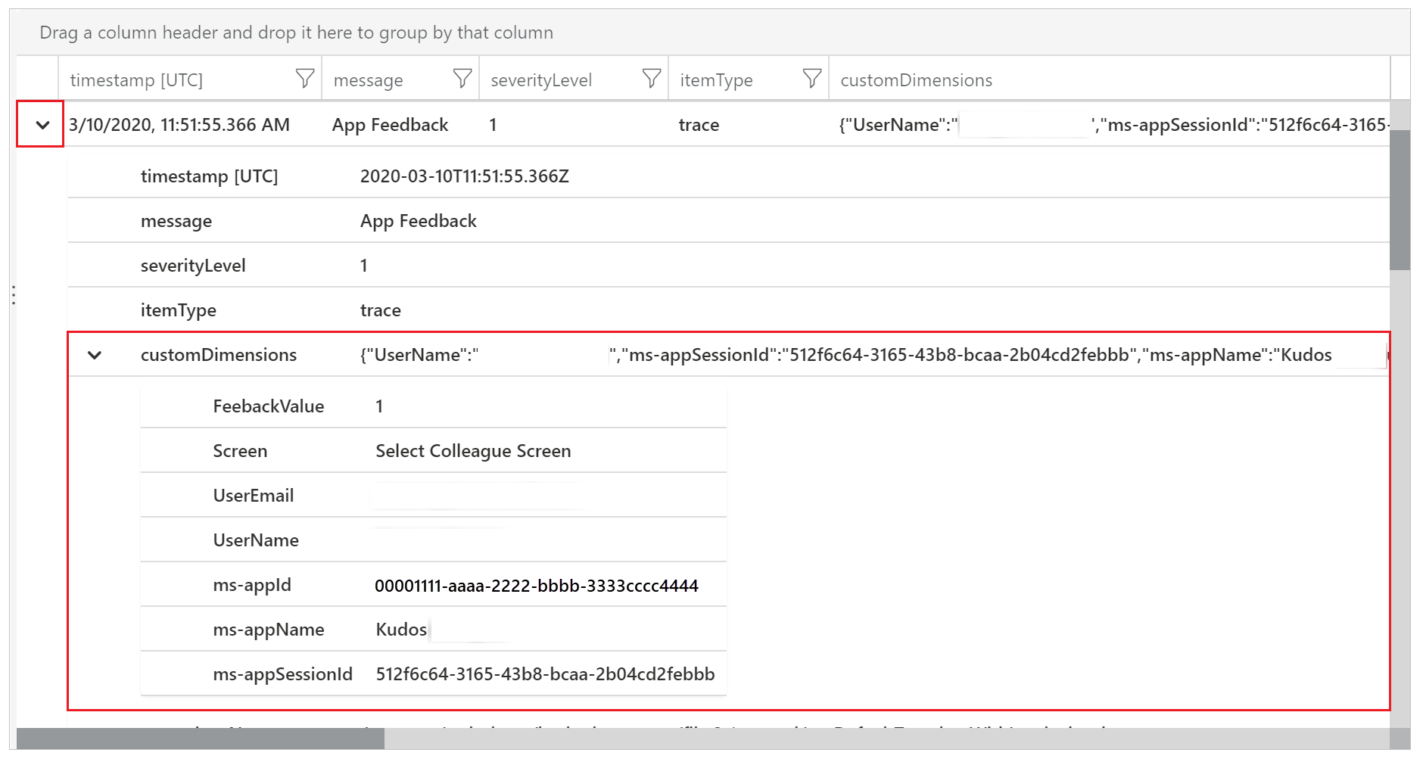Open filter for itemType column
The image size is (1423, 762).
click(811, 79)
